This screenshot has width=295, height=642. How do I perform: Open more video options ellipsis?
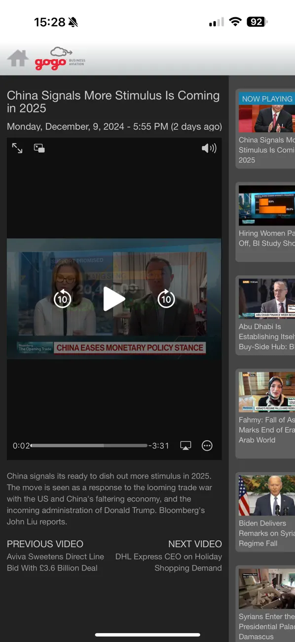207,445
